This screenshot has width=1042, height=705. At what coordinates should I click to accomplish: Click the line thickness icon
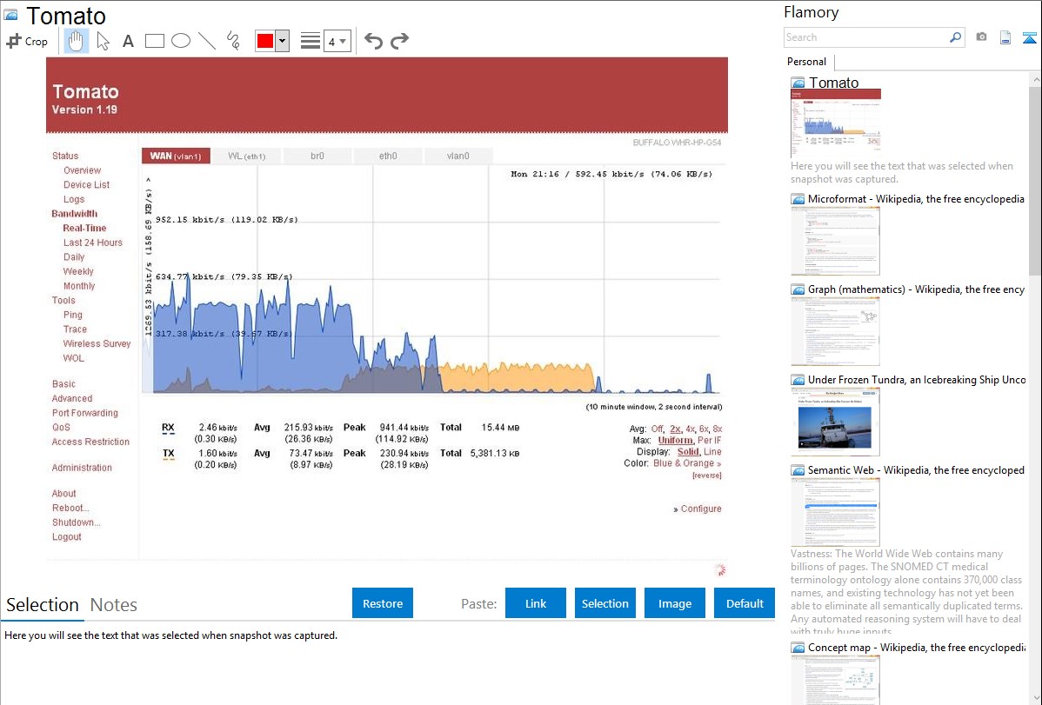[311, 41]
